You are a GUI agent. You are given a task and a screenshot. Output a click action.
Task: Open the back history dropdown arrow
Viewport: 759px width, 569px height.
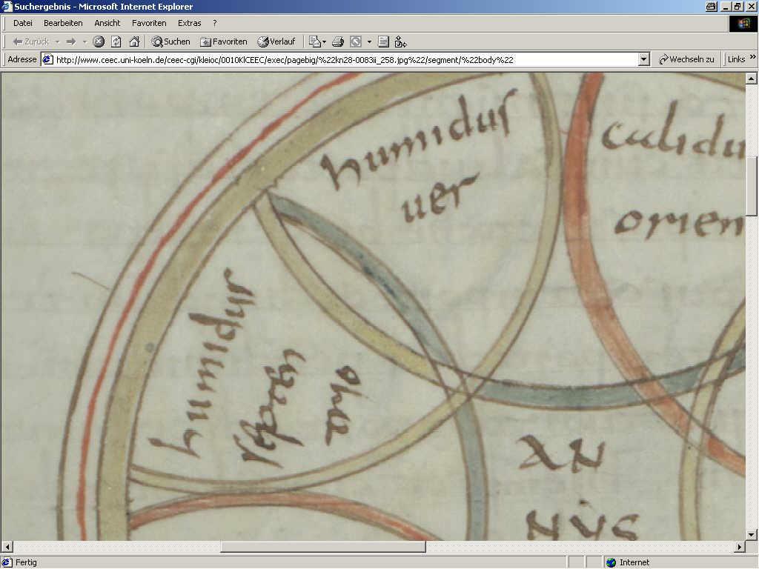coord(58,42)
